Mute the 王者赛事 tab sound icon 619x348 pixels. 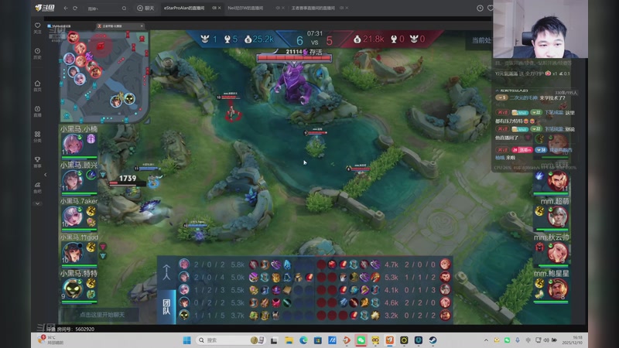pyautogui.click(x=342, y=8)
